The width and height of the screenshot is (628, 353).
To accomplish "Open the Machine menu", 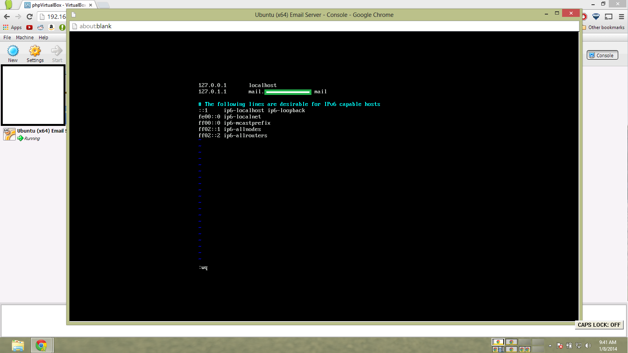I will tap(25, 38).
